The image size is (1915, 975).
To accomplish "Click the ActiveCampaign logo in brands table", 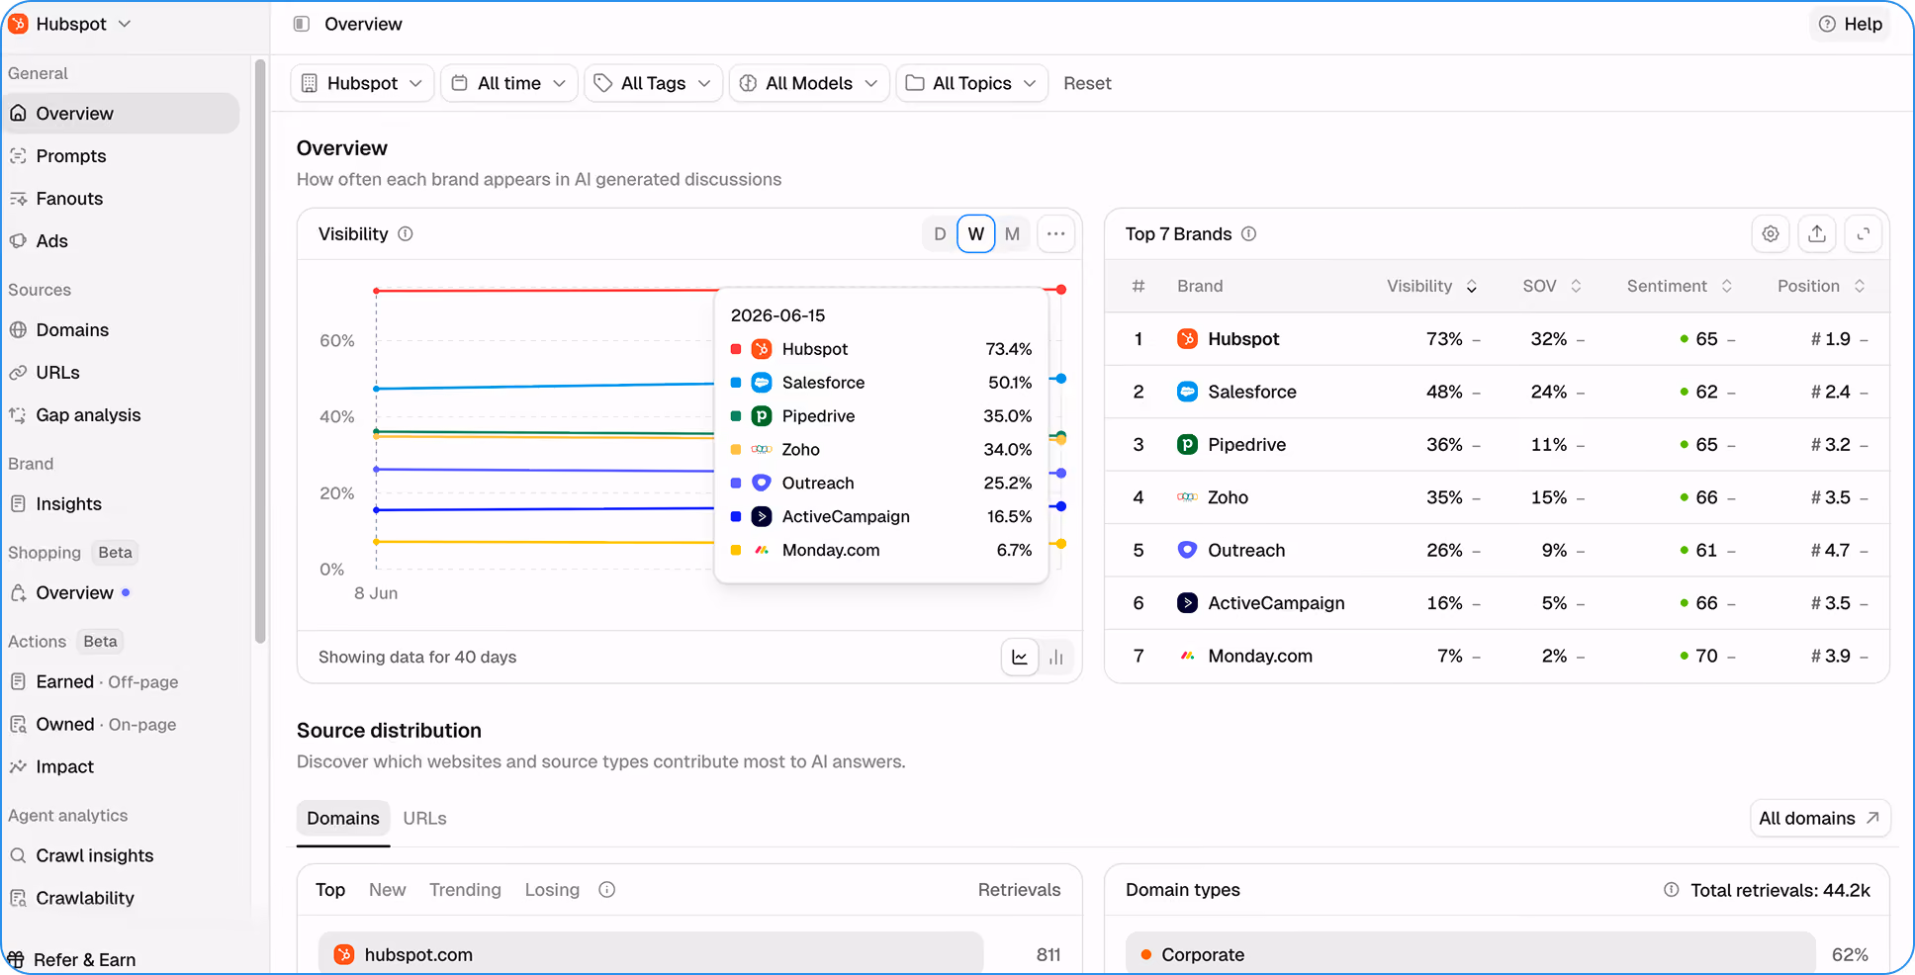I will pos(1187,603).
